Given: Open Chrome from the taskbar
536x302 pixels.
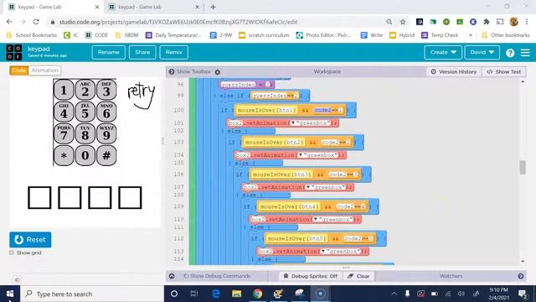Looking at the screenshot, I should coord(258,294).
